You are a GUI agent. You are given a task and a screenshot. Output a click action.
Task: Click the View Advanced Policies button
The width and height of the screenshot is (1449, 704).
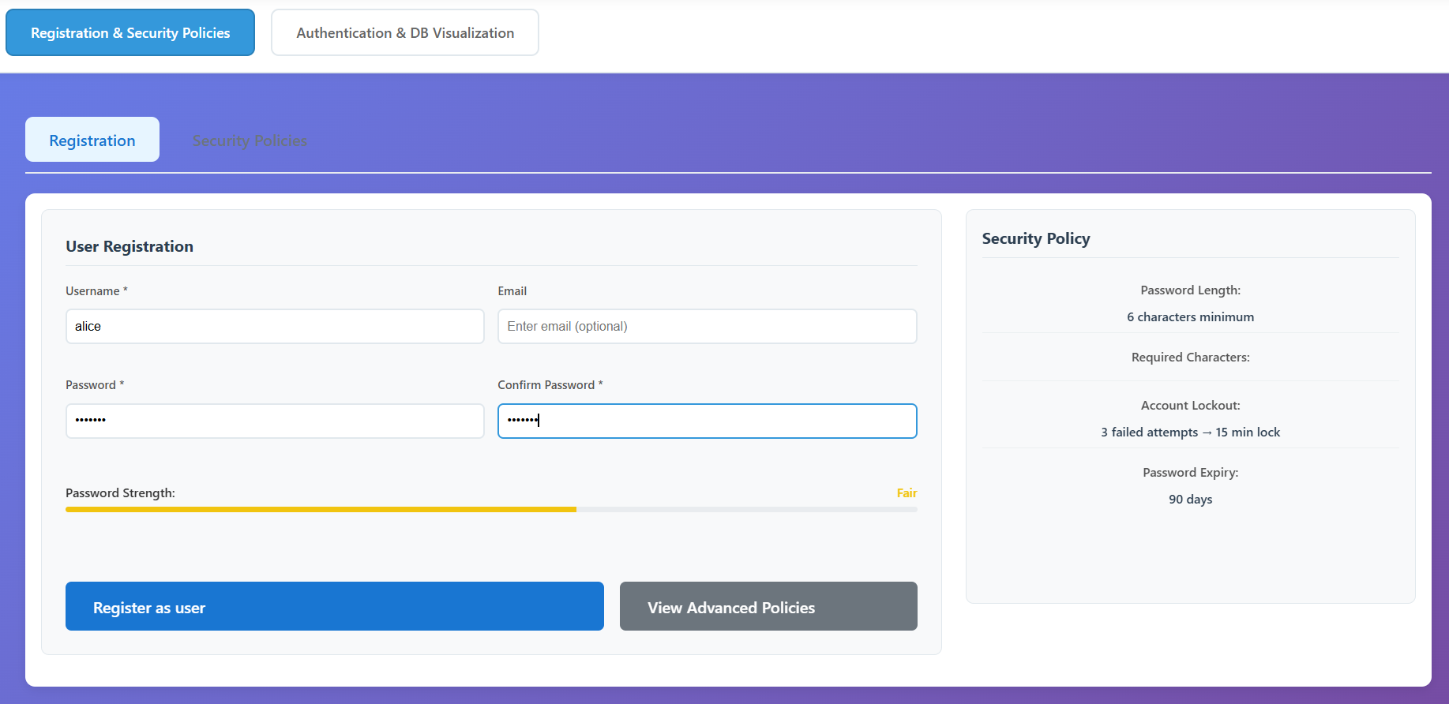(x=768, y=607)
